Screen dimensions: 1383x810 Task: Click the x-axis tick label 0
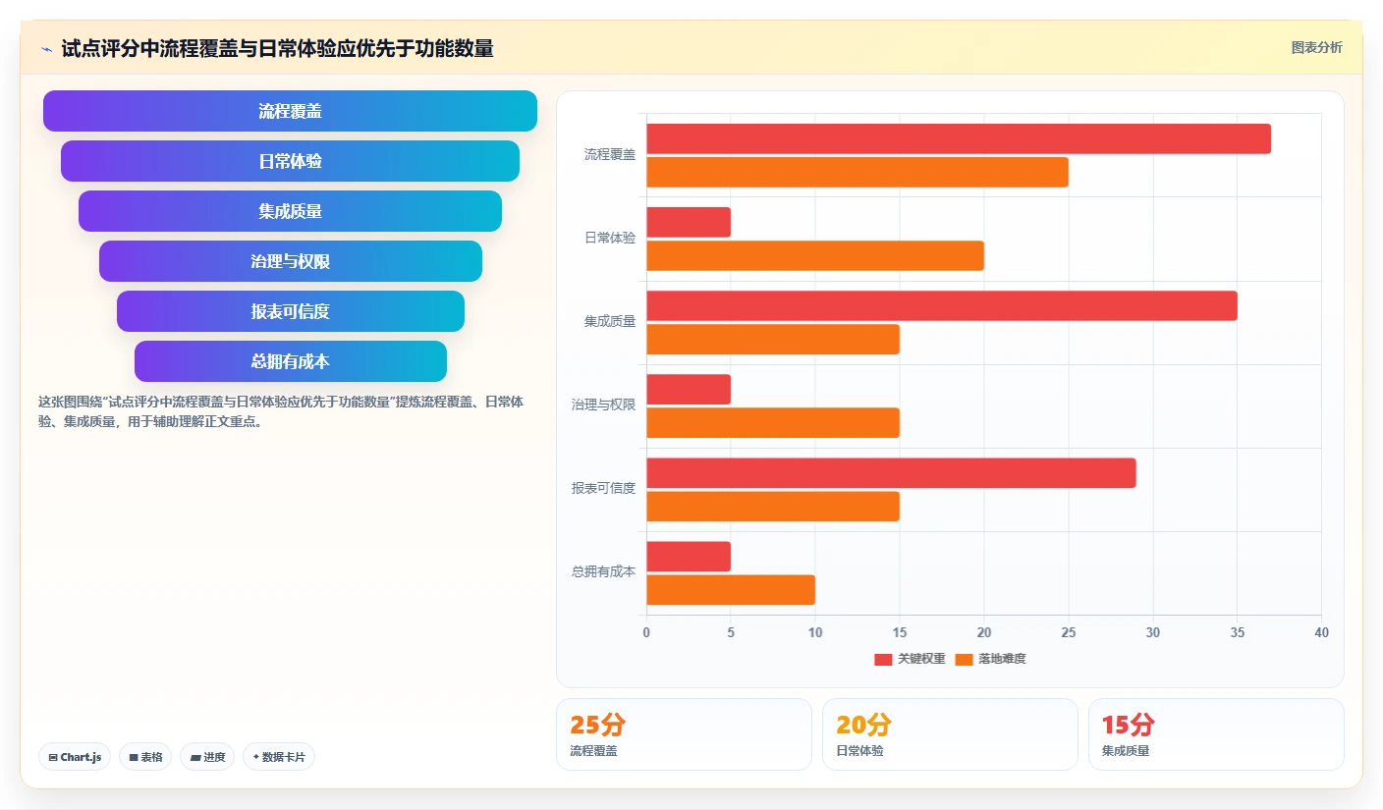click(646, 633)
